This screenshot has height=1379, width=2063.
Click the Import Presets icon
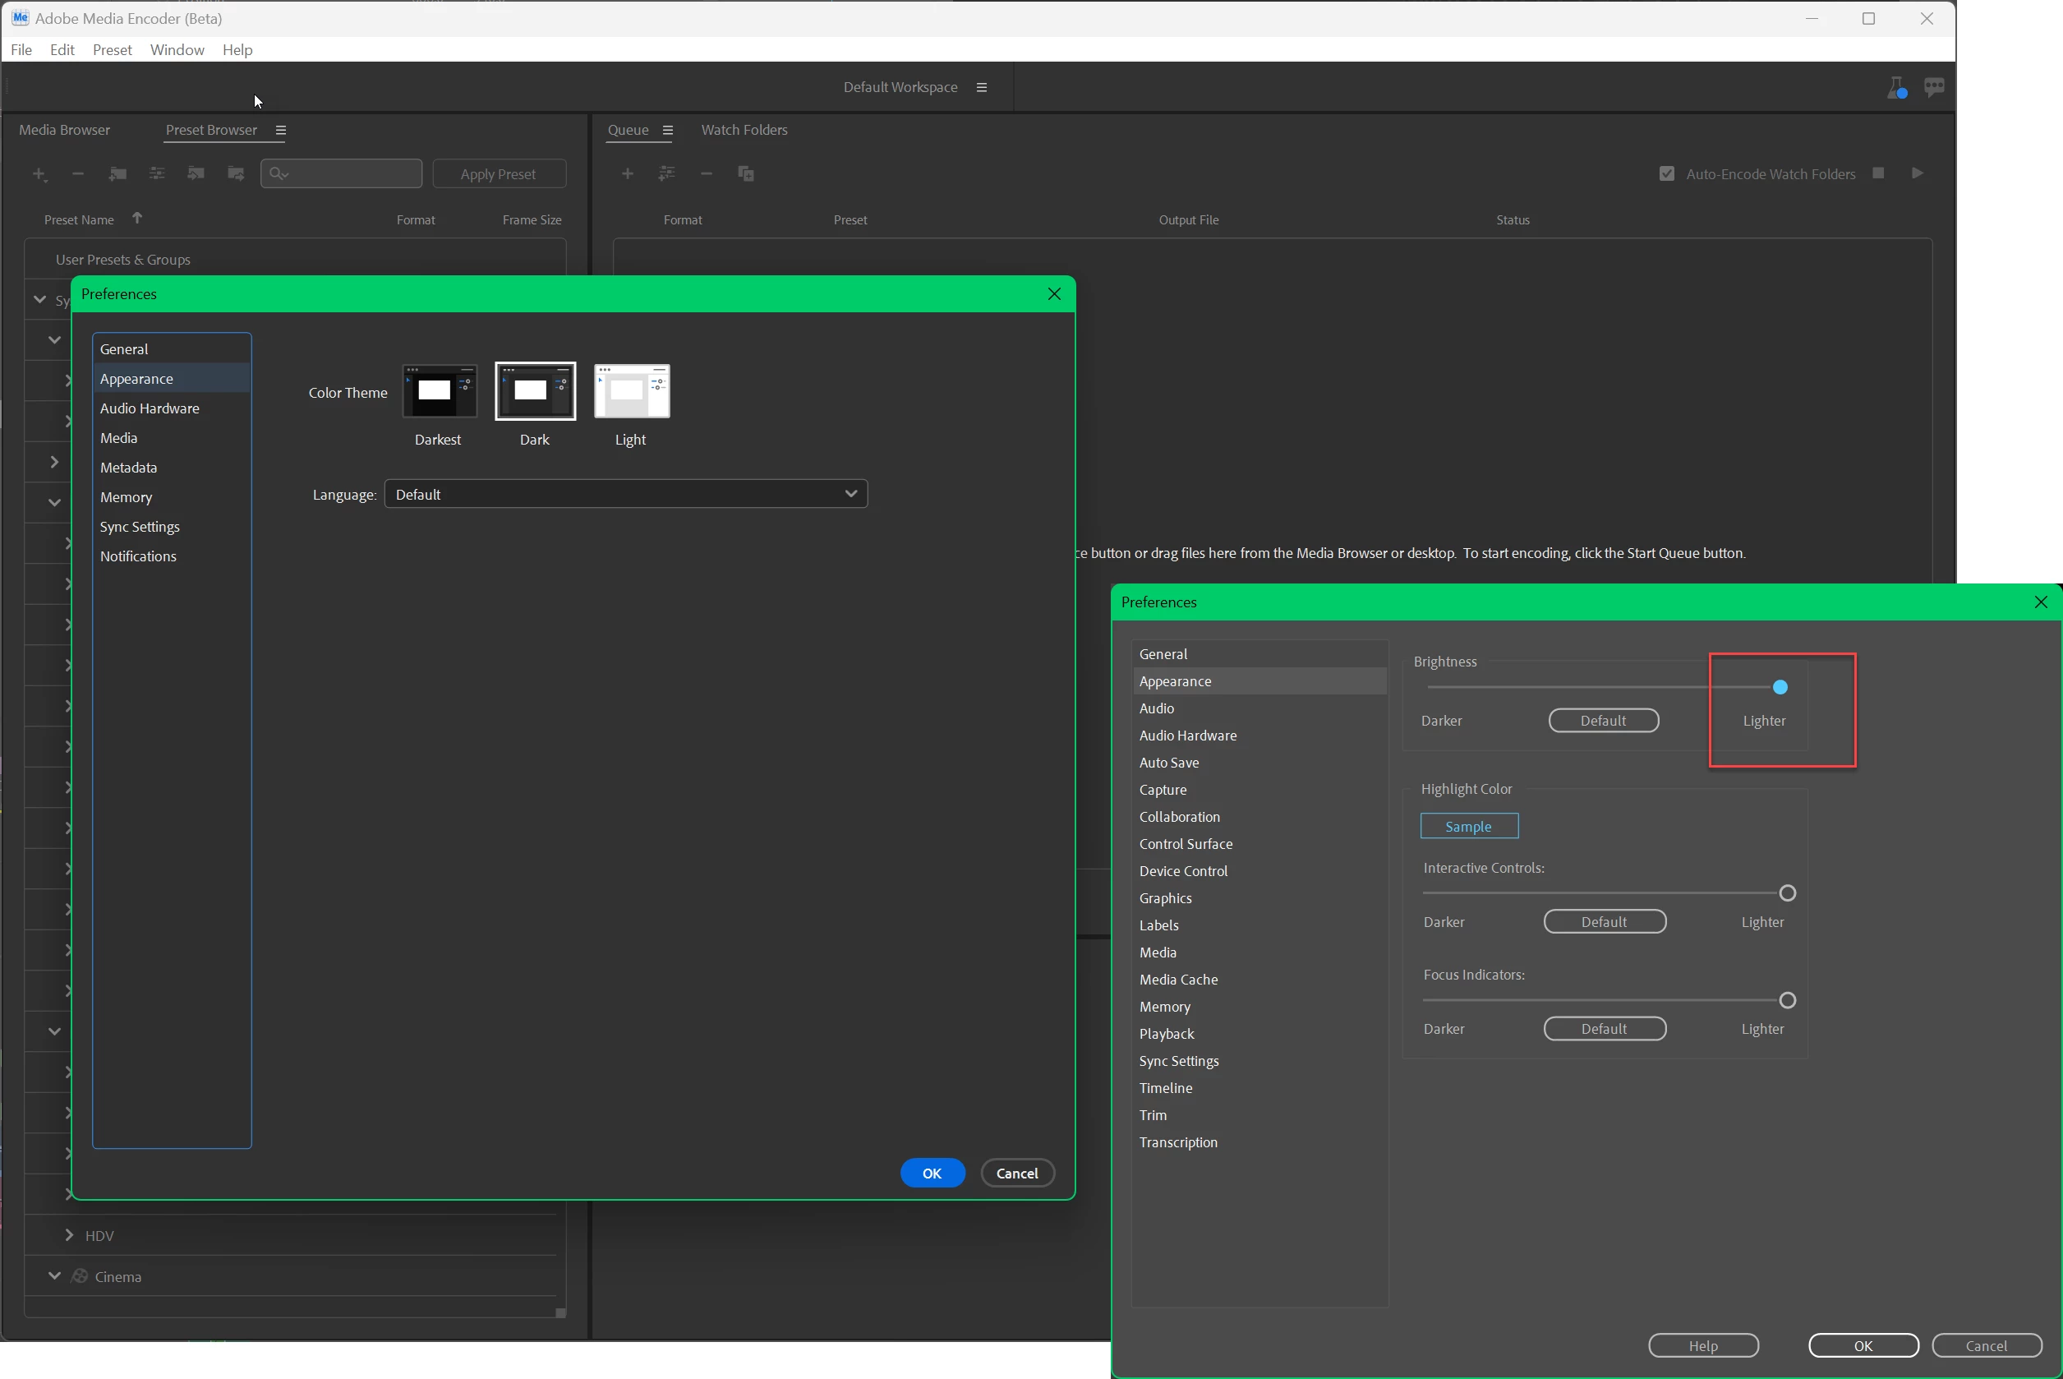(x=196, y=174)
